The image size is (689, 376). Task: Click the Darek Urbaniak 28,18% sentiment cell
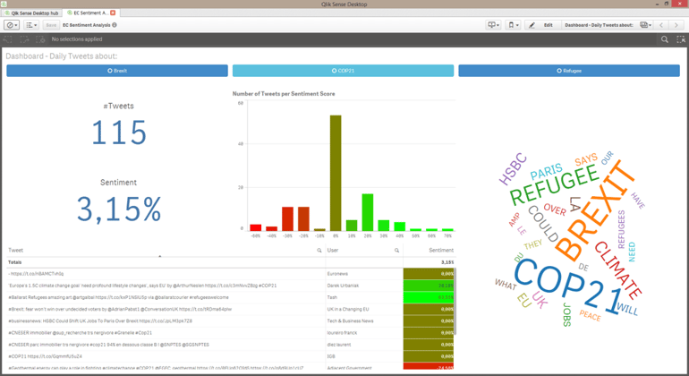pyautogui.click(x=429, y=286)
